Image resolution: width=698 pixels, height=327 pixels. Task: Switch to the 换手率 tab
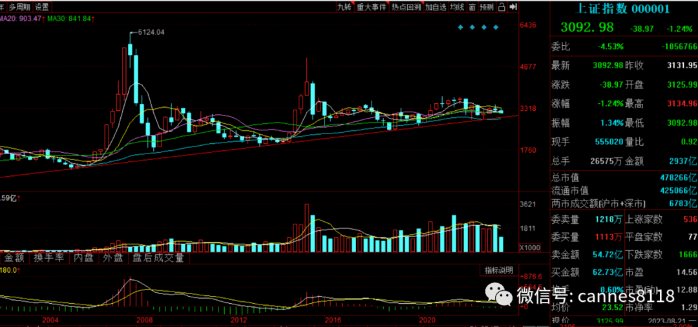[48, 258]
